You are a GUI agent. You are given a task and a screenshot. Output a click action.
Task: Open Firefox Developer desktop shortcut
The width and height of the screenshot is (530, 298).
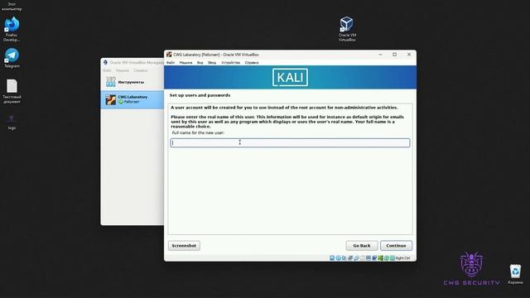(x=12, y=29)
